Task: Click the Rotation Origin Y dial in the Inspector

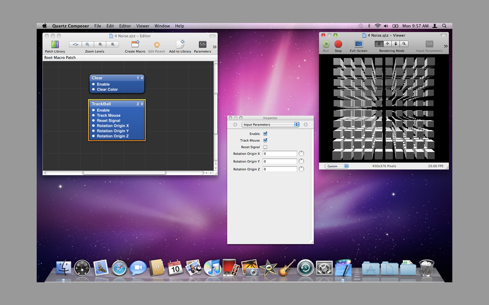Action: click(x=301, y=161)
